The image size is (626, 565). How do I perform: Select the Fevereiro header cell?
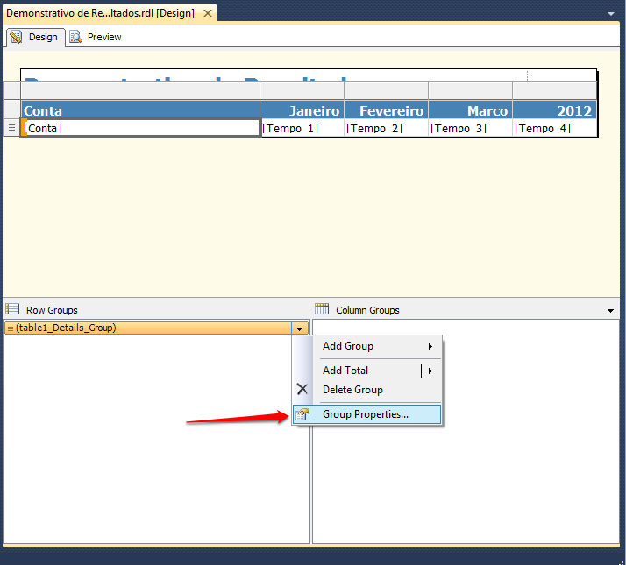386,110
